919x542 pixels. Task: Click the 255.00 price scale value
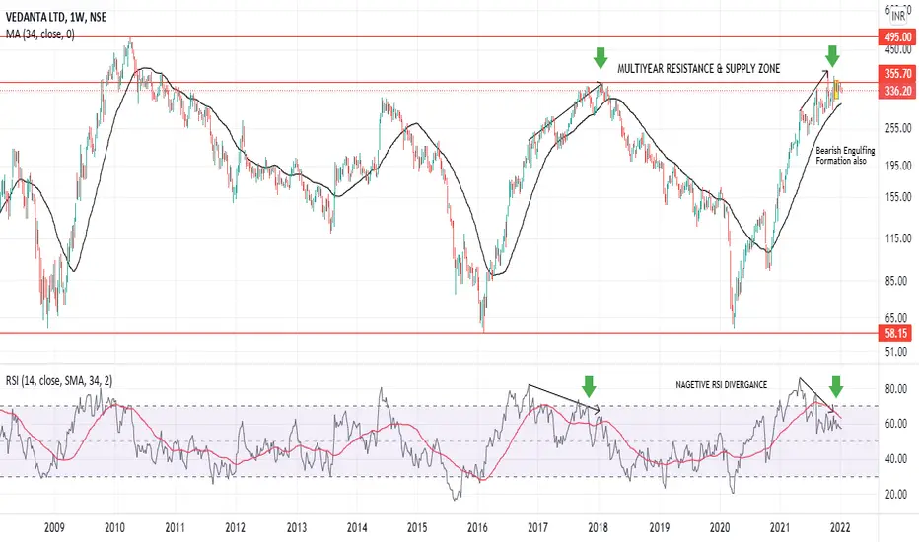898,128
